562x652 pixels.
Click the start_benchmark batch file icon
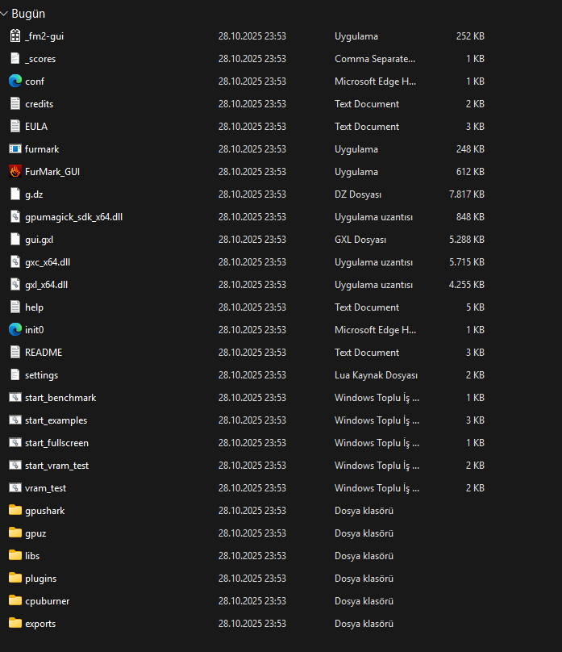15,398
